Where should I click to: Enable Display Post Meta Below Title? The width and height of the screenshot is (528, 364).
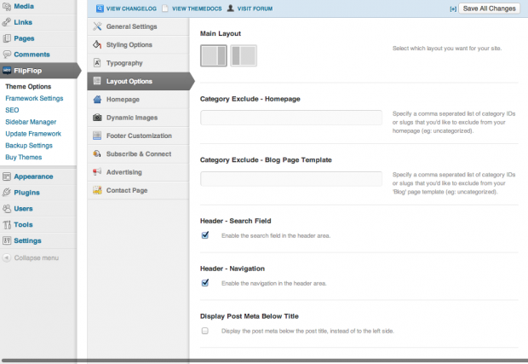click(204, 331)
